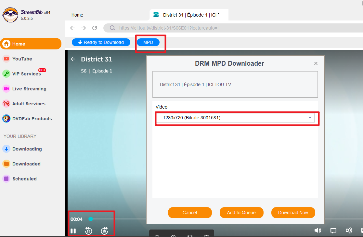The image size is (363, 237).
Task: Click the District 31 title text in dialog
Action: pyautogui.click(x=195, y=85)
